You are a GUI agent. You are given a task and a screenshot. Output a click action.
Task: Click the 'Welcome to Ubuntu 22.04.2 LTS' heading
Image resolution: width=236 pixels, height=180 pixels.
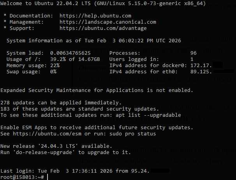click(47, 3)
